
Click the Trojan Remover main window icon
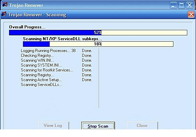pyautogui.click(x=5, y=5)
